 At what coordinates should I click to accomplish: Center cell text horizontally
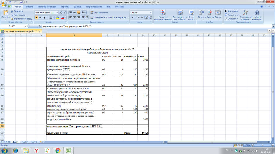click(75, 17)
